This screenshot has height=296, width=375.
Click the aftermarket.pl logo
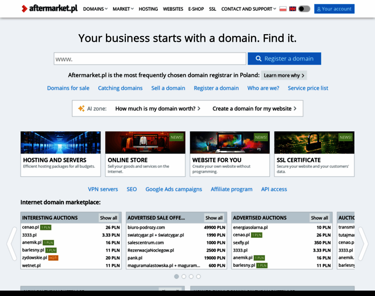pyautogui.click(x=49, y=8)
